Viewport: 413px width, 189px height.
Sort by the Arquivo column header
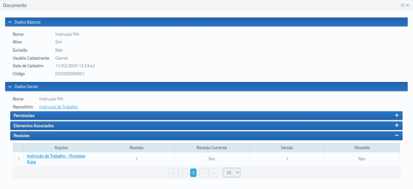pos(61,148)
